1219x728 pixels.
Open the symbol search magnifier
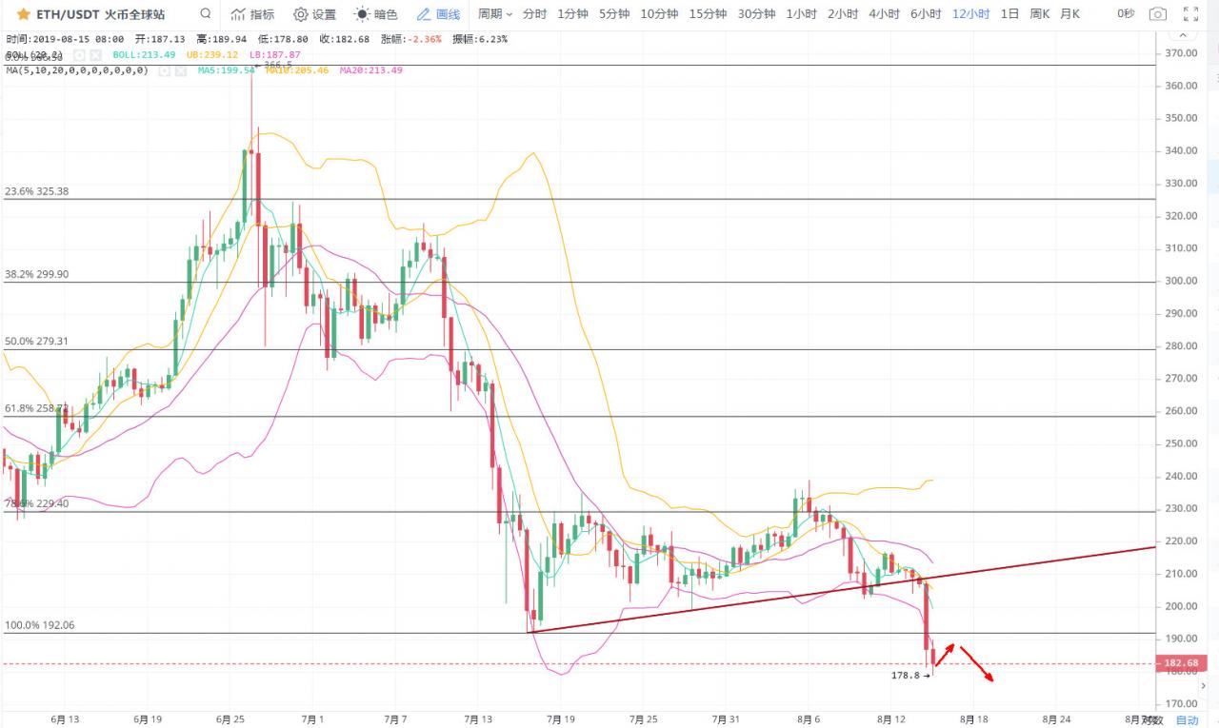coord(207,14)
